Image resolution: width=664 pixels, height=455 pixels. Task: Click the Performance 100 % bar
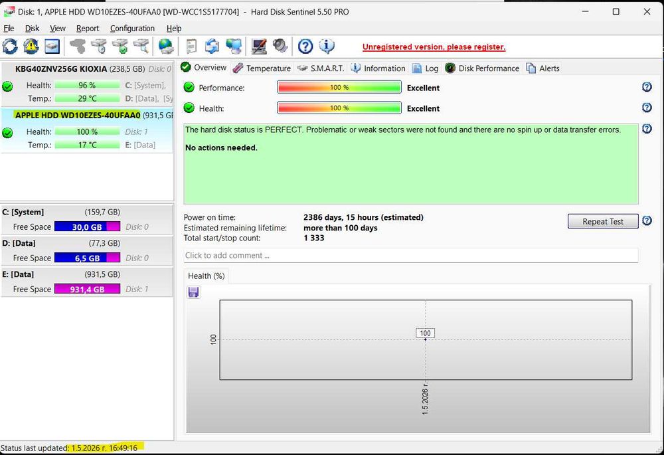click(339, 87)
